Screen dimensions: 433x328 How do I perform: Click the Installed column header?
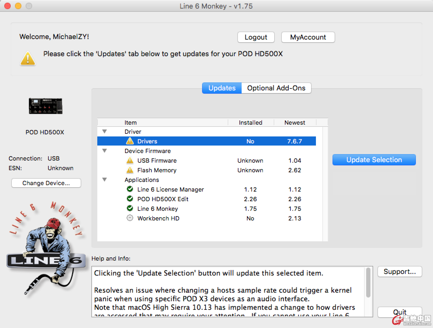pyautogui.click(x=250, y=123)
